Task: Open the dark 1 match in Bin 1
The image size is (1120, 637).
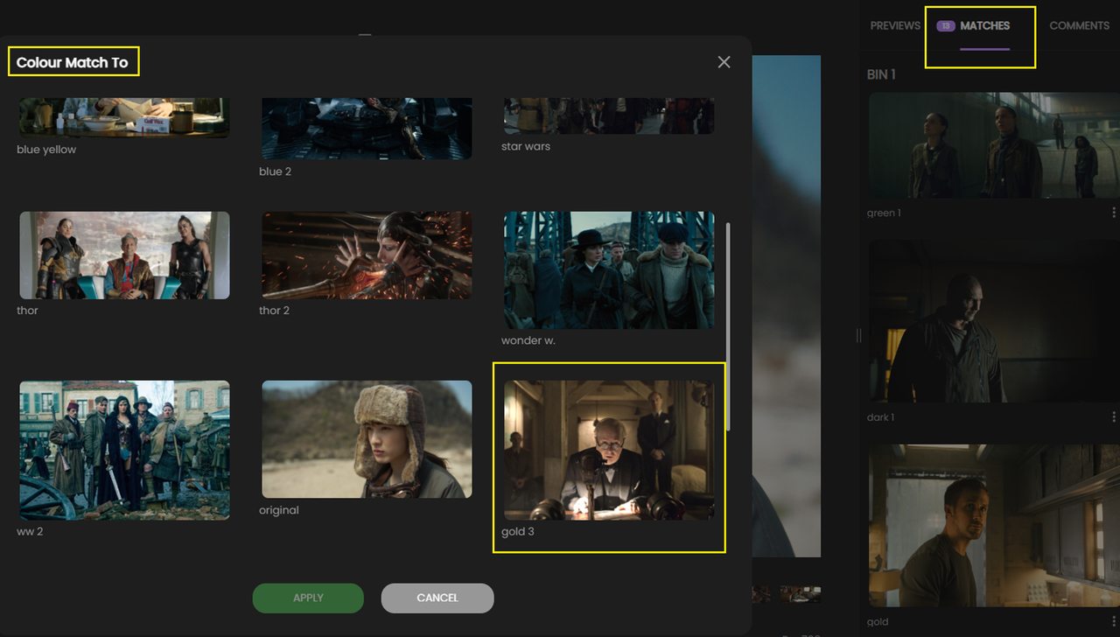Action: (996, 322)
